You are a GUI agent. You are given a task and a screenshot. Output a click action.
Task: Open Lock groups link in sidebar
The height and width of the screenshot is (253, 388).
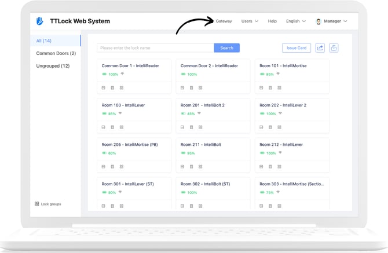click(48, 204)
